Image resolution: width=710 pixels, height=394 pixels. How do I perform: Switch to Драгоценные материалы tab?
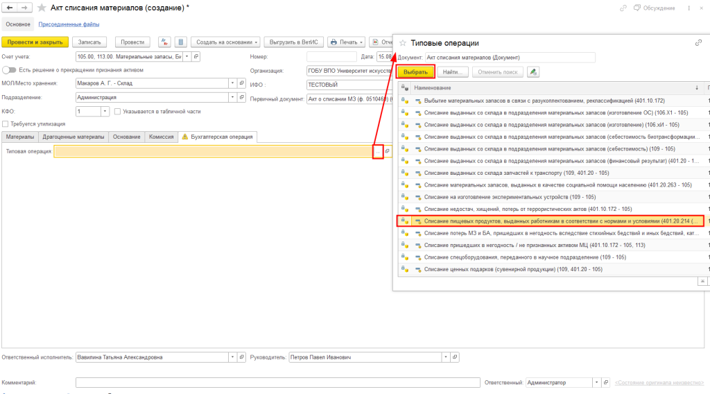pos(73,137)
